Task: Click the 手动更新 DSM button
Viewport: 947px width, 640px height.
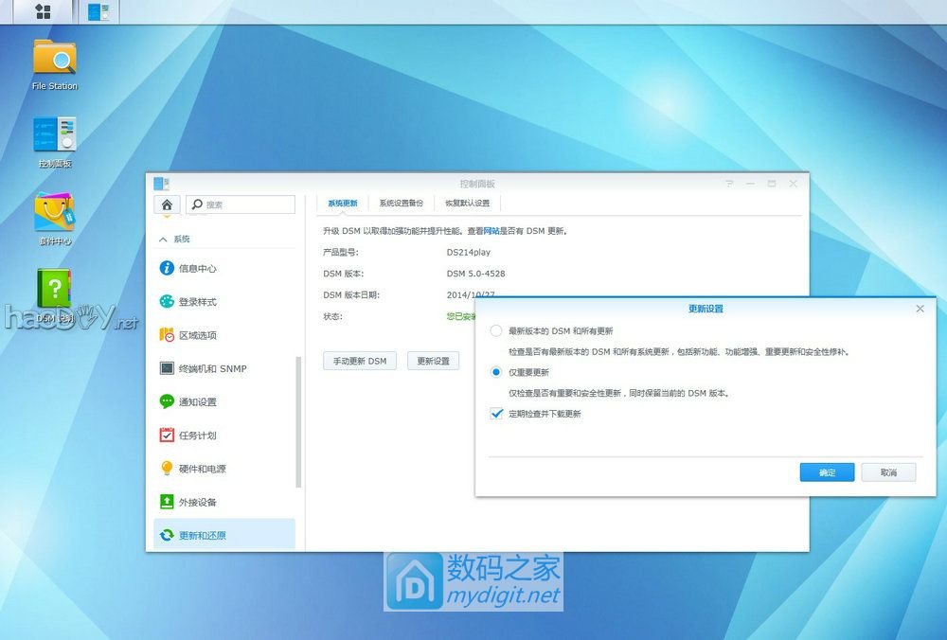Action: pyautogui.click(x=359, y=361)
